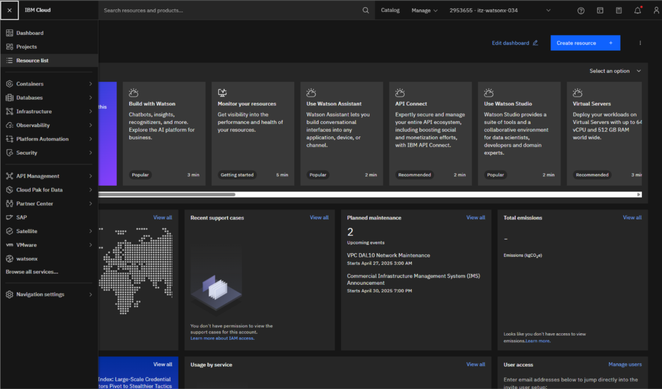
Task: Select Resource list in navigation menu
Action: coord(49,60)
